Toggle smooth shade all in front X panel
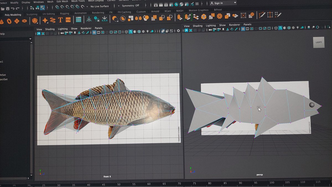This screenshot has width=332, height=187. 131,32
